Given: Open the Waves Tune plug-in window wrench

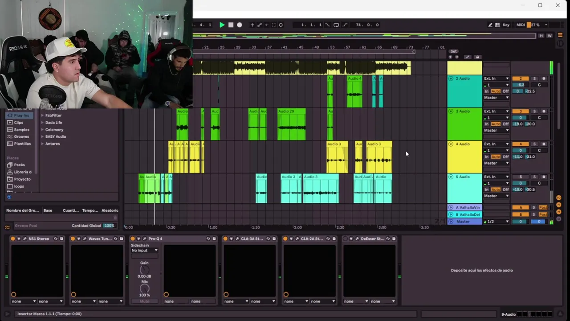Looking at the screenshot, I should click(85, 239).
